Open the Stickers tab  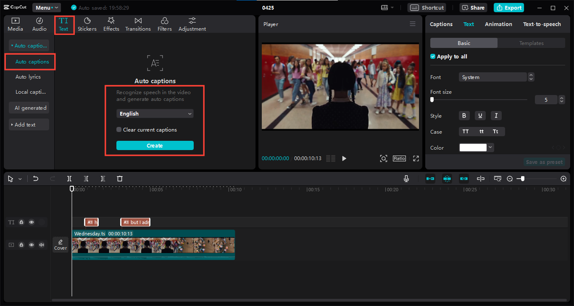pyautogui.click(x=87, y=24)
